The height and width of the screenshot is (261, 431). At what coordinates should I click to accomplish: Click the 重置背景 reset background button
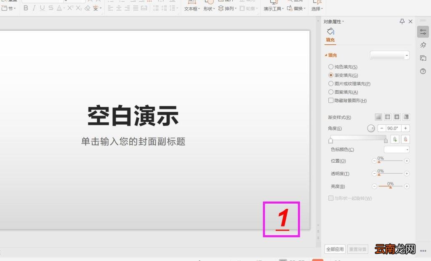point(357,249)
